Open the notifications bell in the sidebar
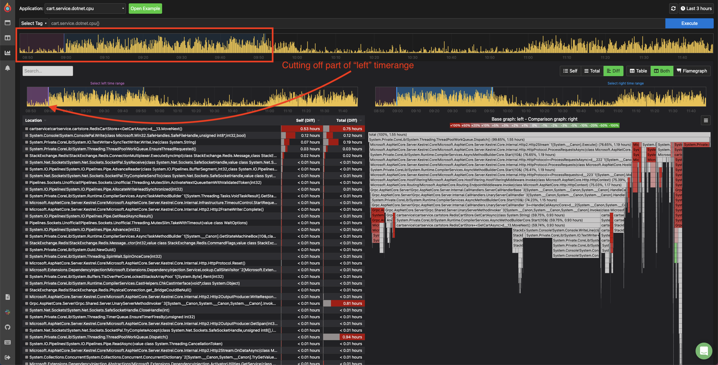This screenshot has height=365, width=718. pyautogui.click(x=8, y=68)
